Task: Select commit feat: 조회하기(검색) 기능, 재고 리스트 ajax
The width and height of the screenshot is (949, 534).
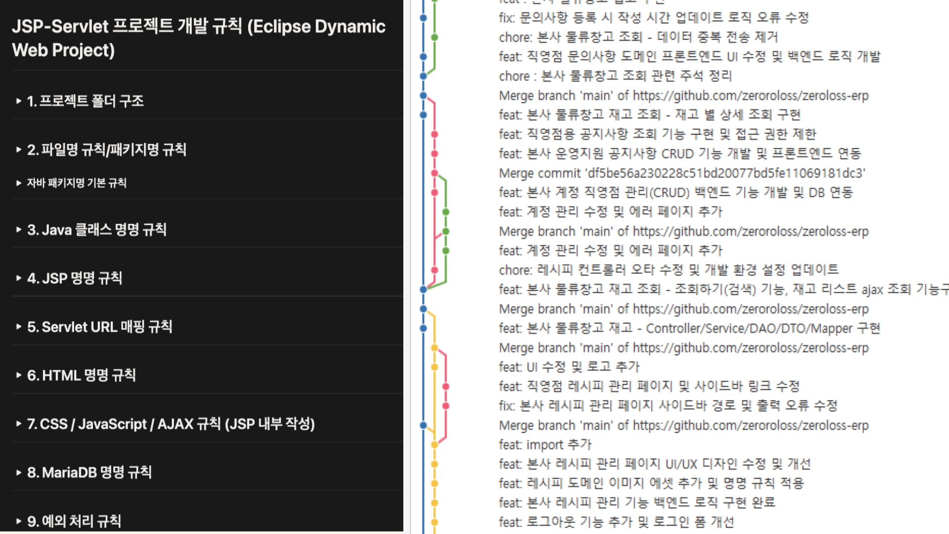Action: pos(724,289)
